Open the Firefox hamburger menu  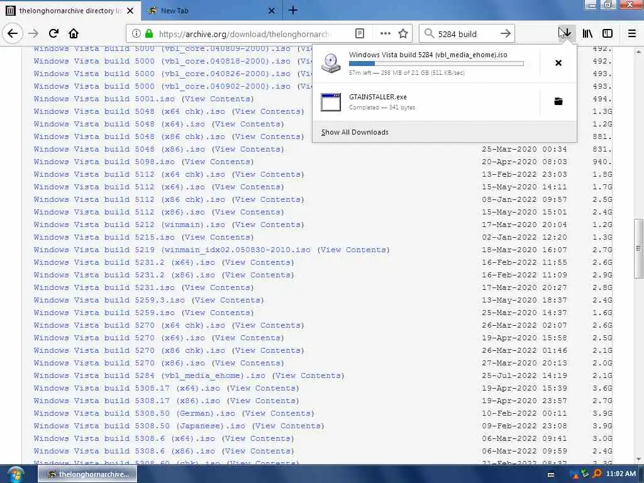[x=632, y=33]
